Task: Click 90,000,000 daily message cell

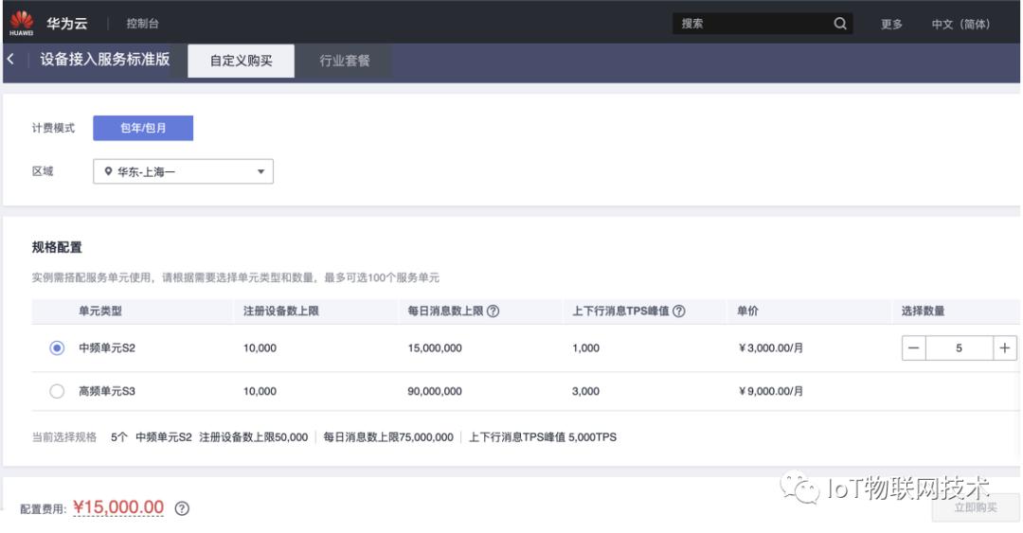Action: click(x=435, y=391)
